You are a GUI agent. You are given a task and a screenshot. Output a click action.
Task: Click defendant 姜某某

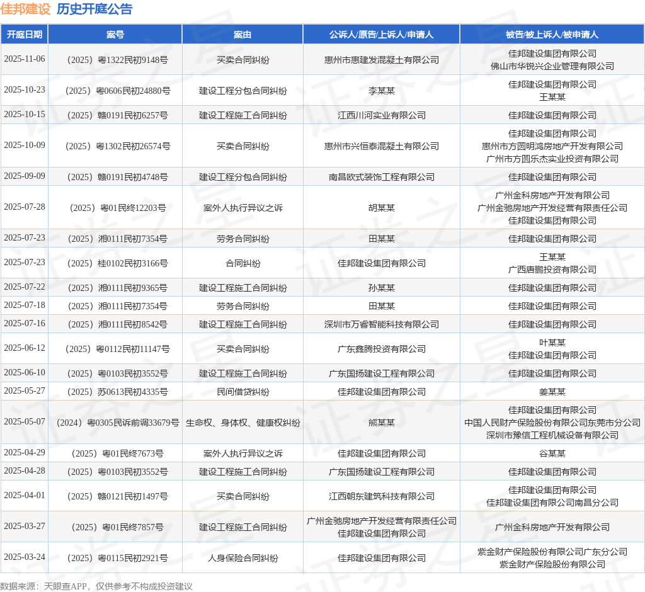click(x=552, y=392)
